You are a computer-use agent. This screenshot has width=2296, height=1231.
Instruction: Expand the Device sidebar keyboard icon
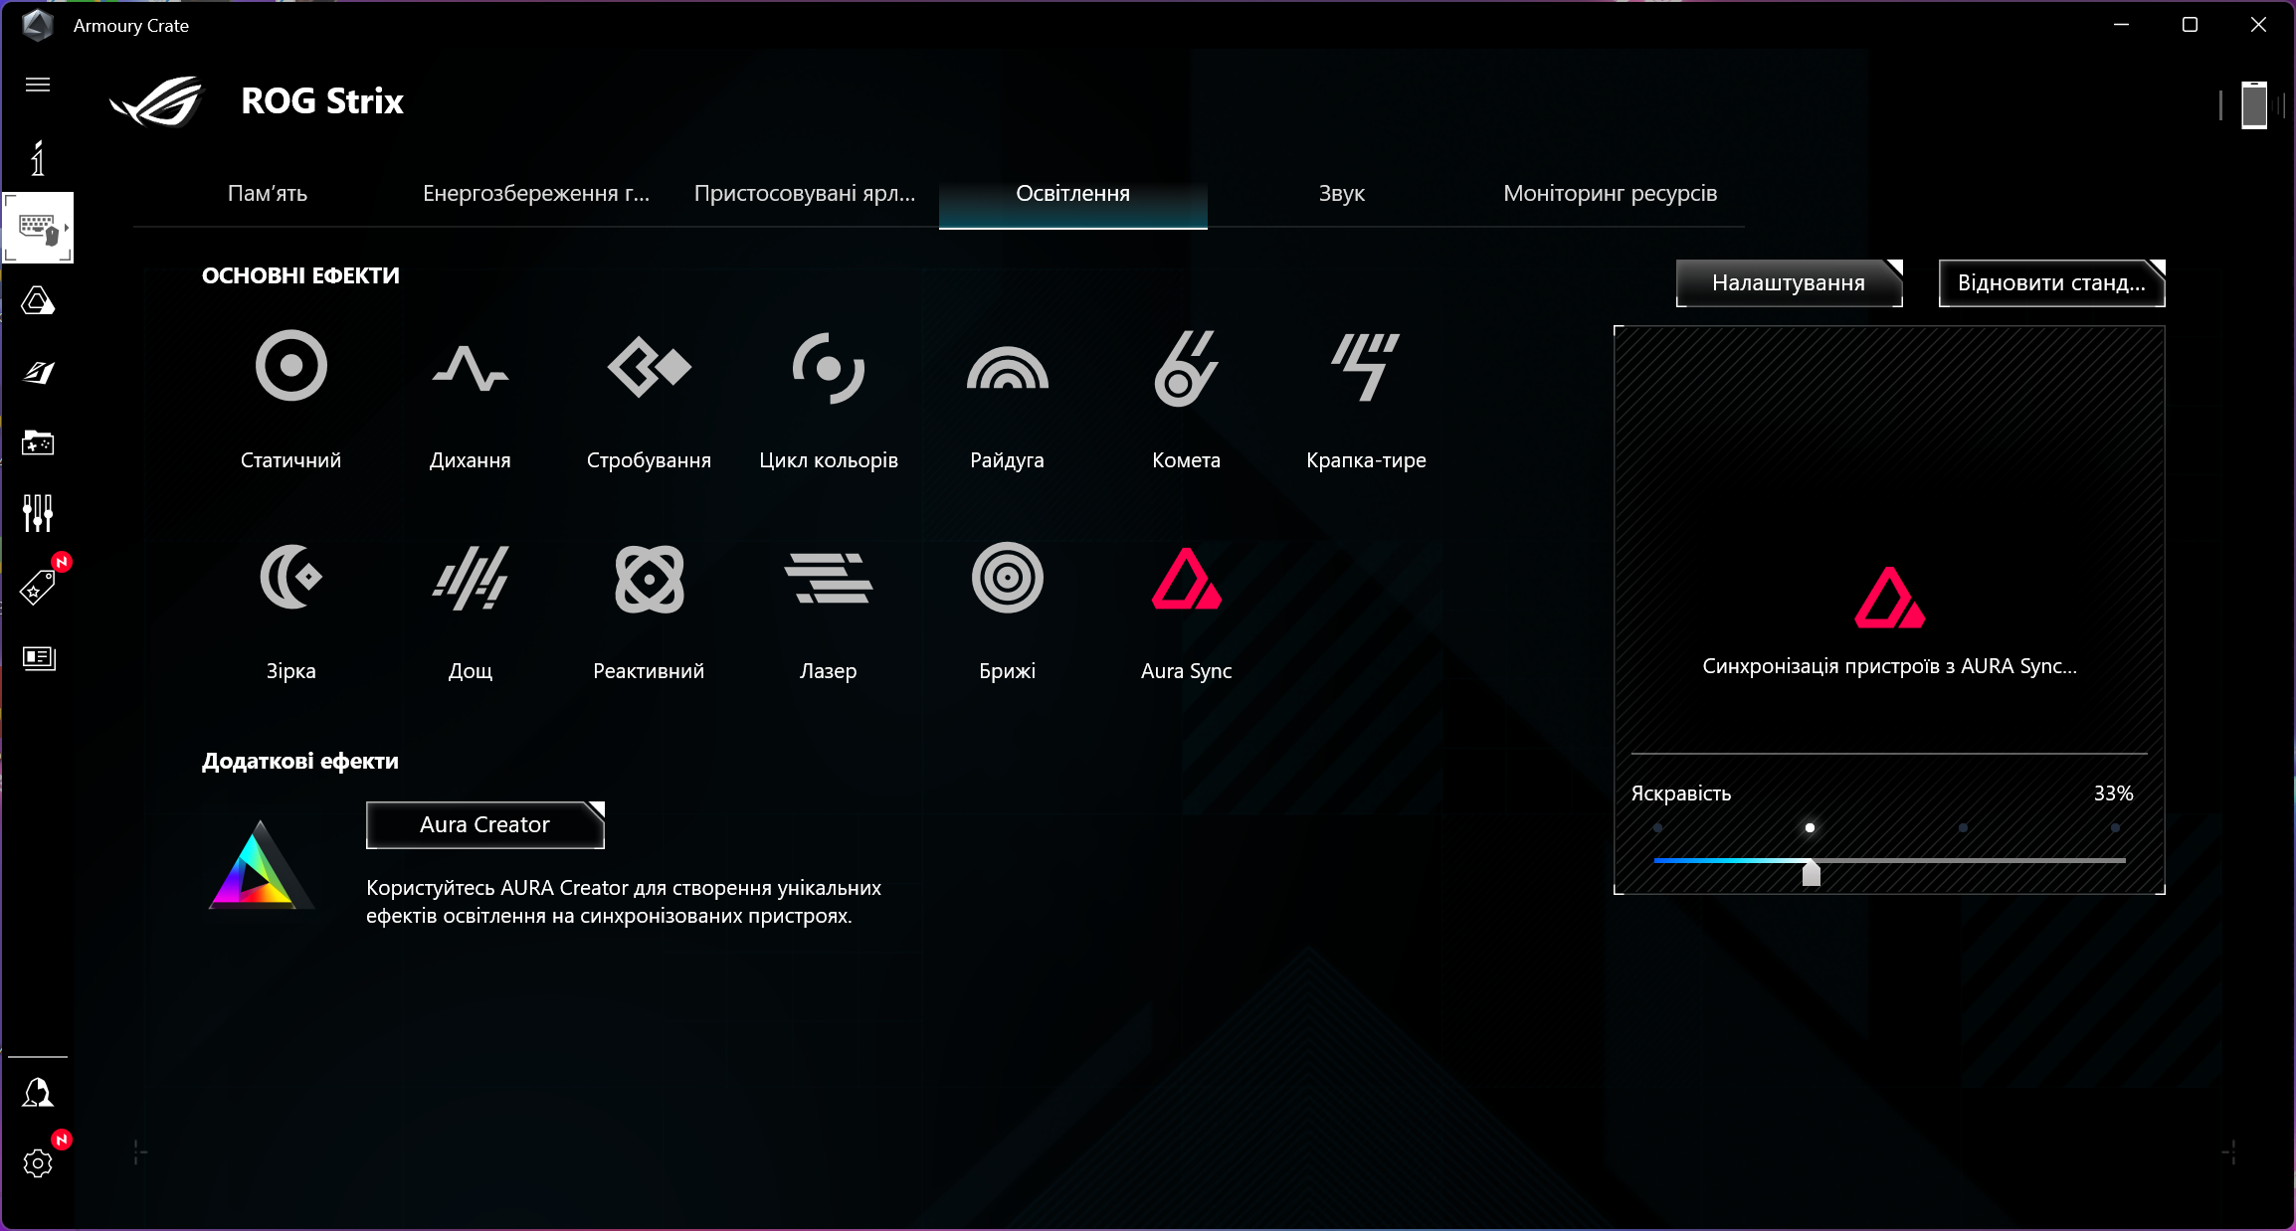[x=38, y=228]
